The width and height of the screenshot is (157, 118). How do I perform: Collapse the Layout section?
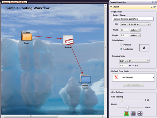tap(111, 7)
